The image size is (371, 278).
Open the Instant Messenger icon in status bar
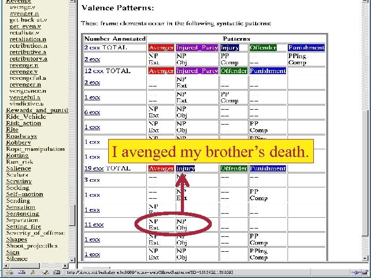[x=33, y=272]
